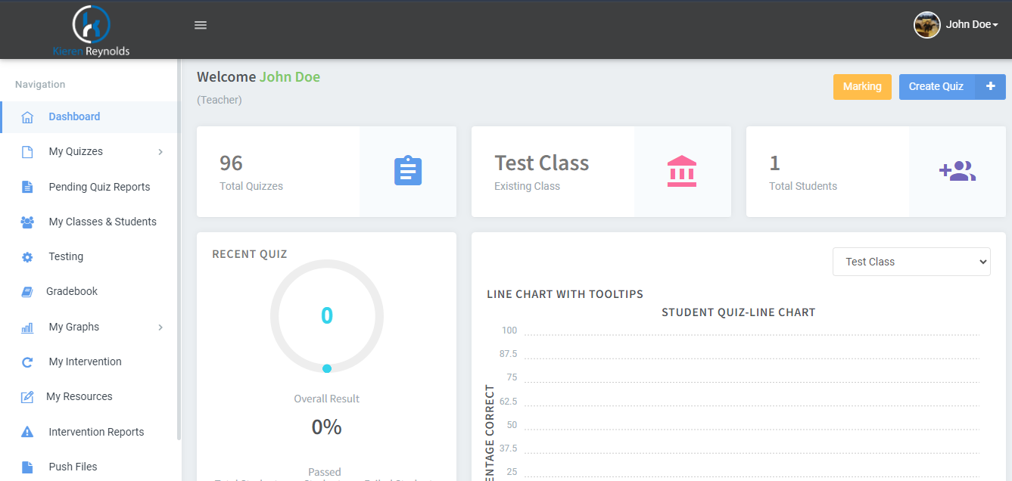
Task: Toggle the hamburger sidebar menu
Action: [201, 25]
